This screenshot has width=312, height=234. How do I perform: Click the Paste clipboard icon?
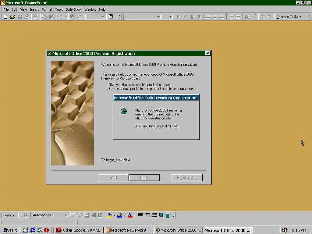coord(51,17)
